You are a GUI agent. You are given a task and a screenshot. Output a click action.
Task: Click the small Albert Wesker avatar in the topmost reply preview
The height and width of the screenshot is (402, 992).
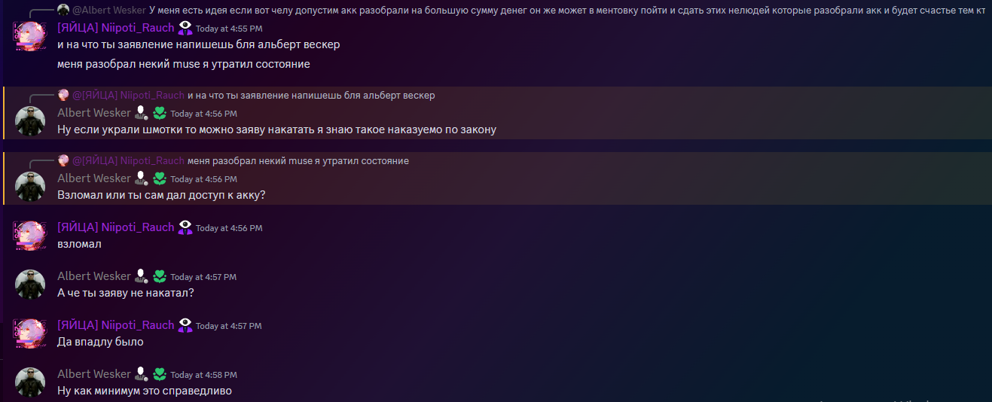pyautogui.click(x=63, y=10)
